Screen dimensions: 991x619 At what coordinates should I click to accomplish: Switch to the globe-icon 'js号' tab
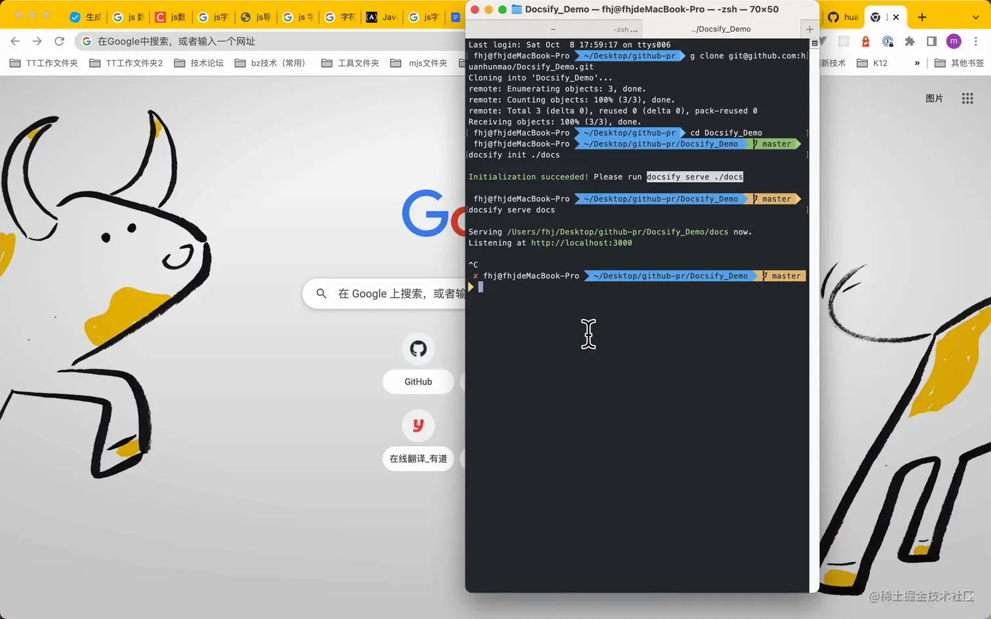pos(256,17)
